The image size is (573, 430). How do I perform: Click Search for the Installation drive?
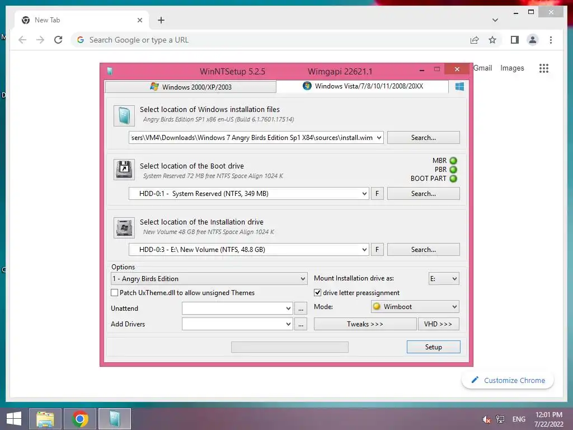tap(423, 249)
